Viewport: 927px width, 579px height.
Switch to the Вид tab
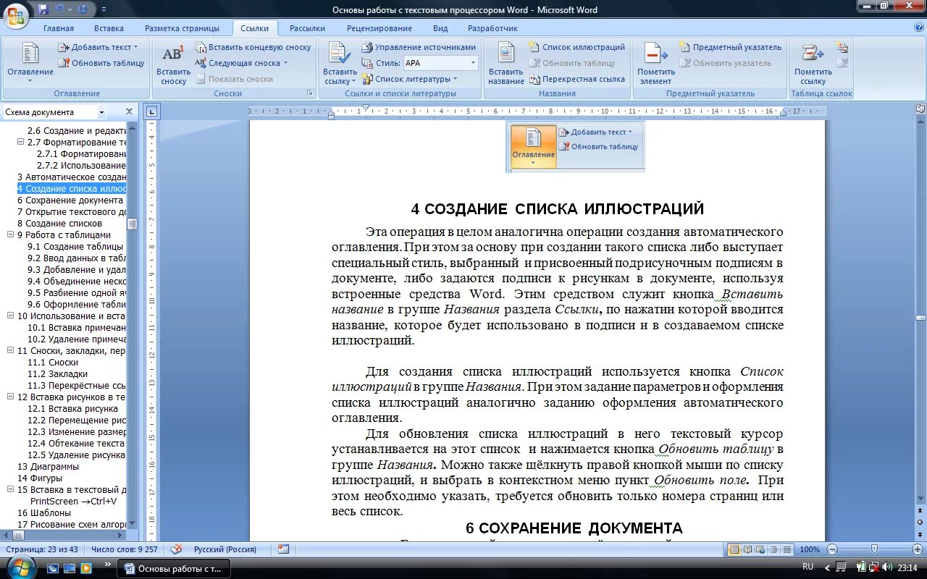[x=440, y=28]
